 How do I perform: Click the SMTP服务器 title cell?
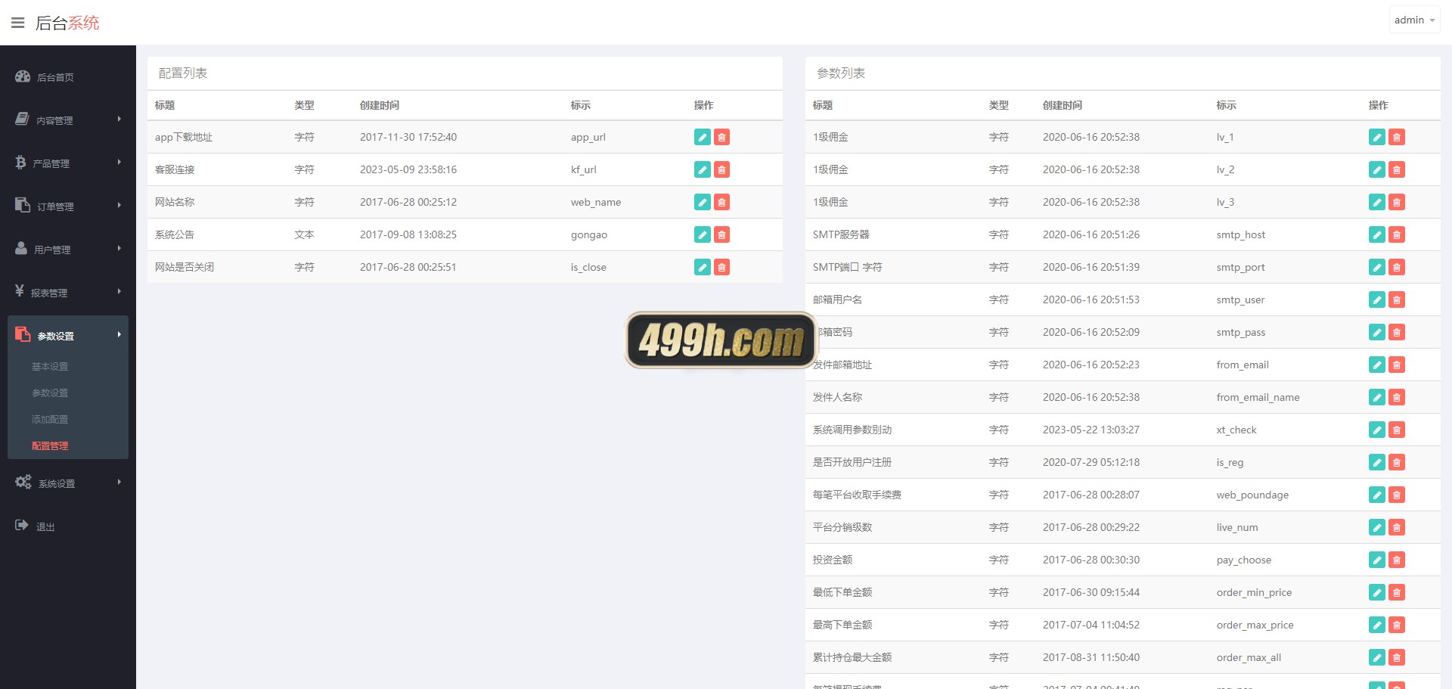(841, 234)
